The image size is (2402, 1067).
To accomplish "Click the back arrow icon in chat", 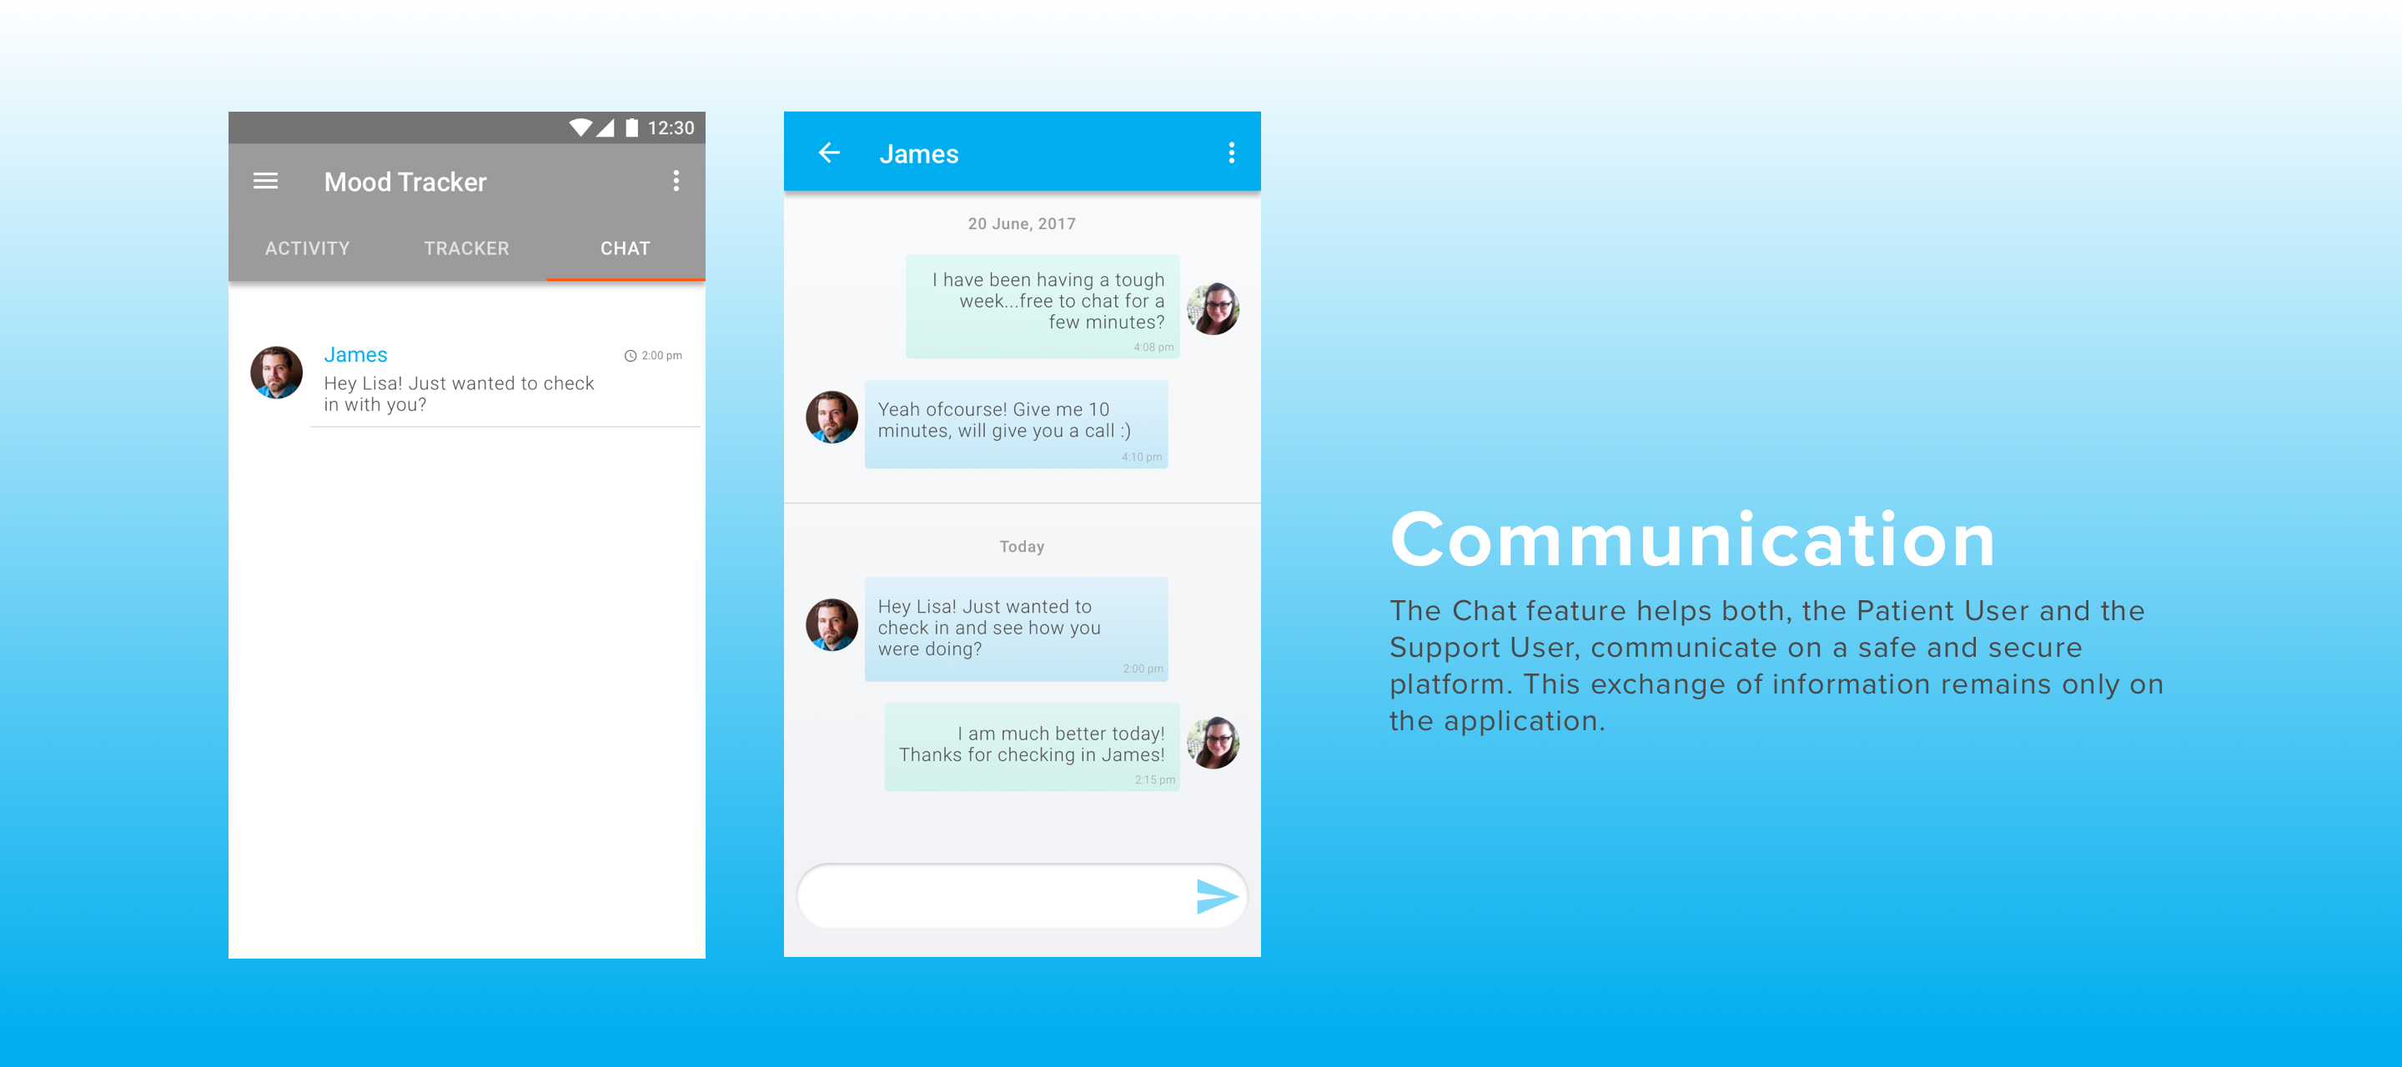I will tap(829, 153).
